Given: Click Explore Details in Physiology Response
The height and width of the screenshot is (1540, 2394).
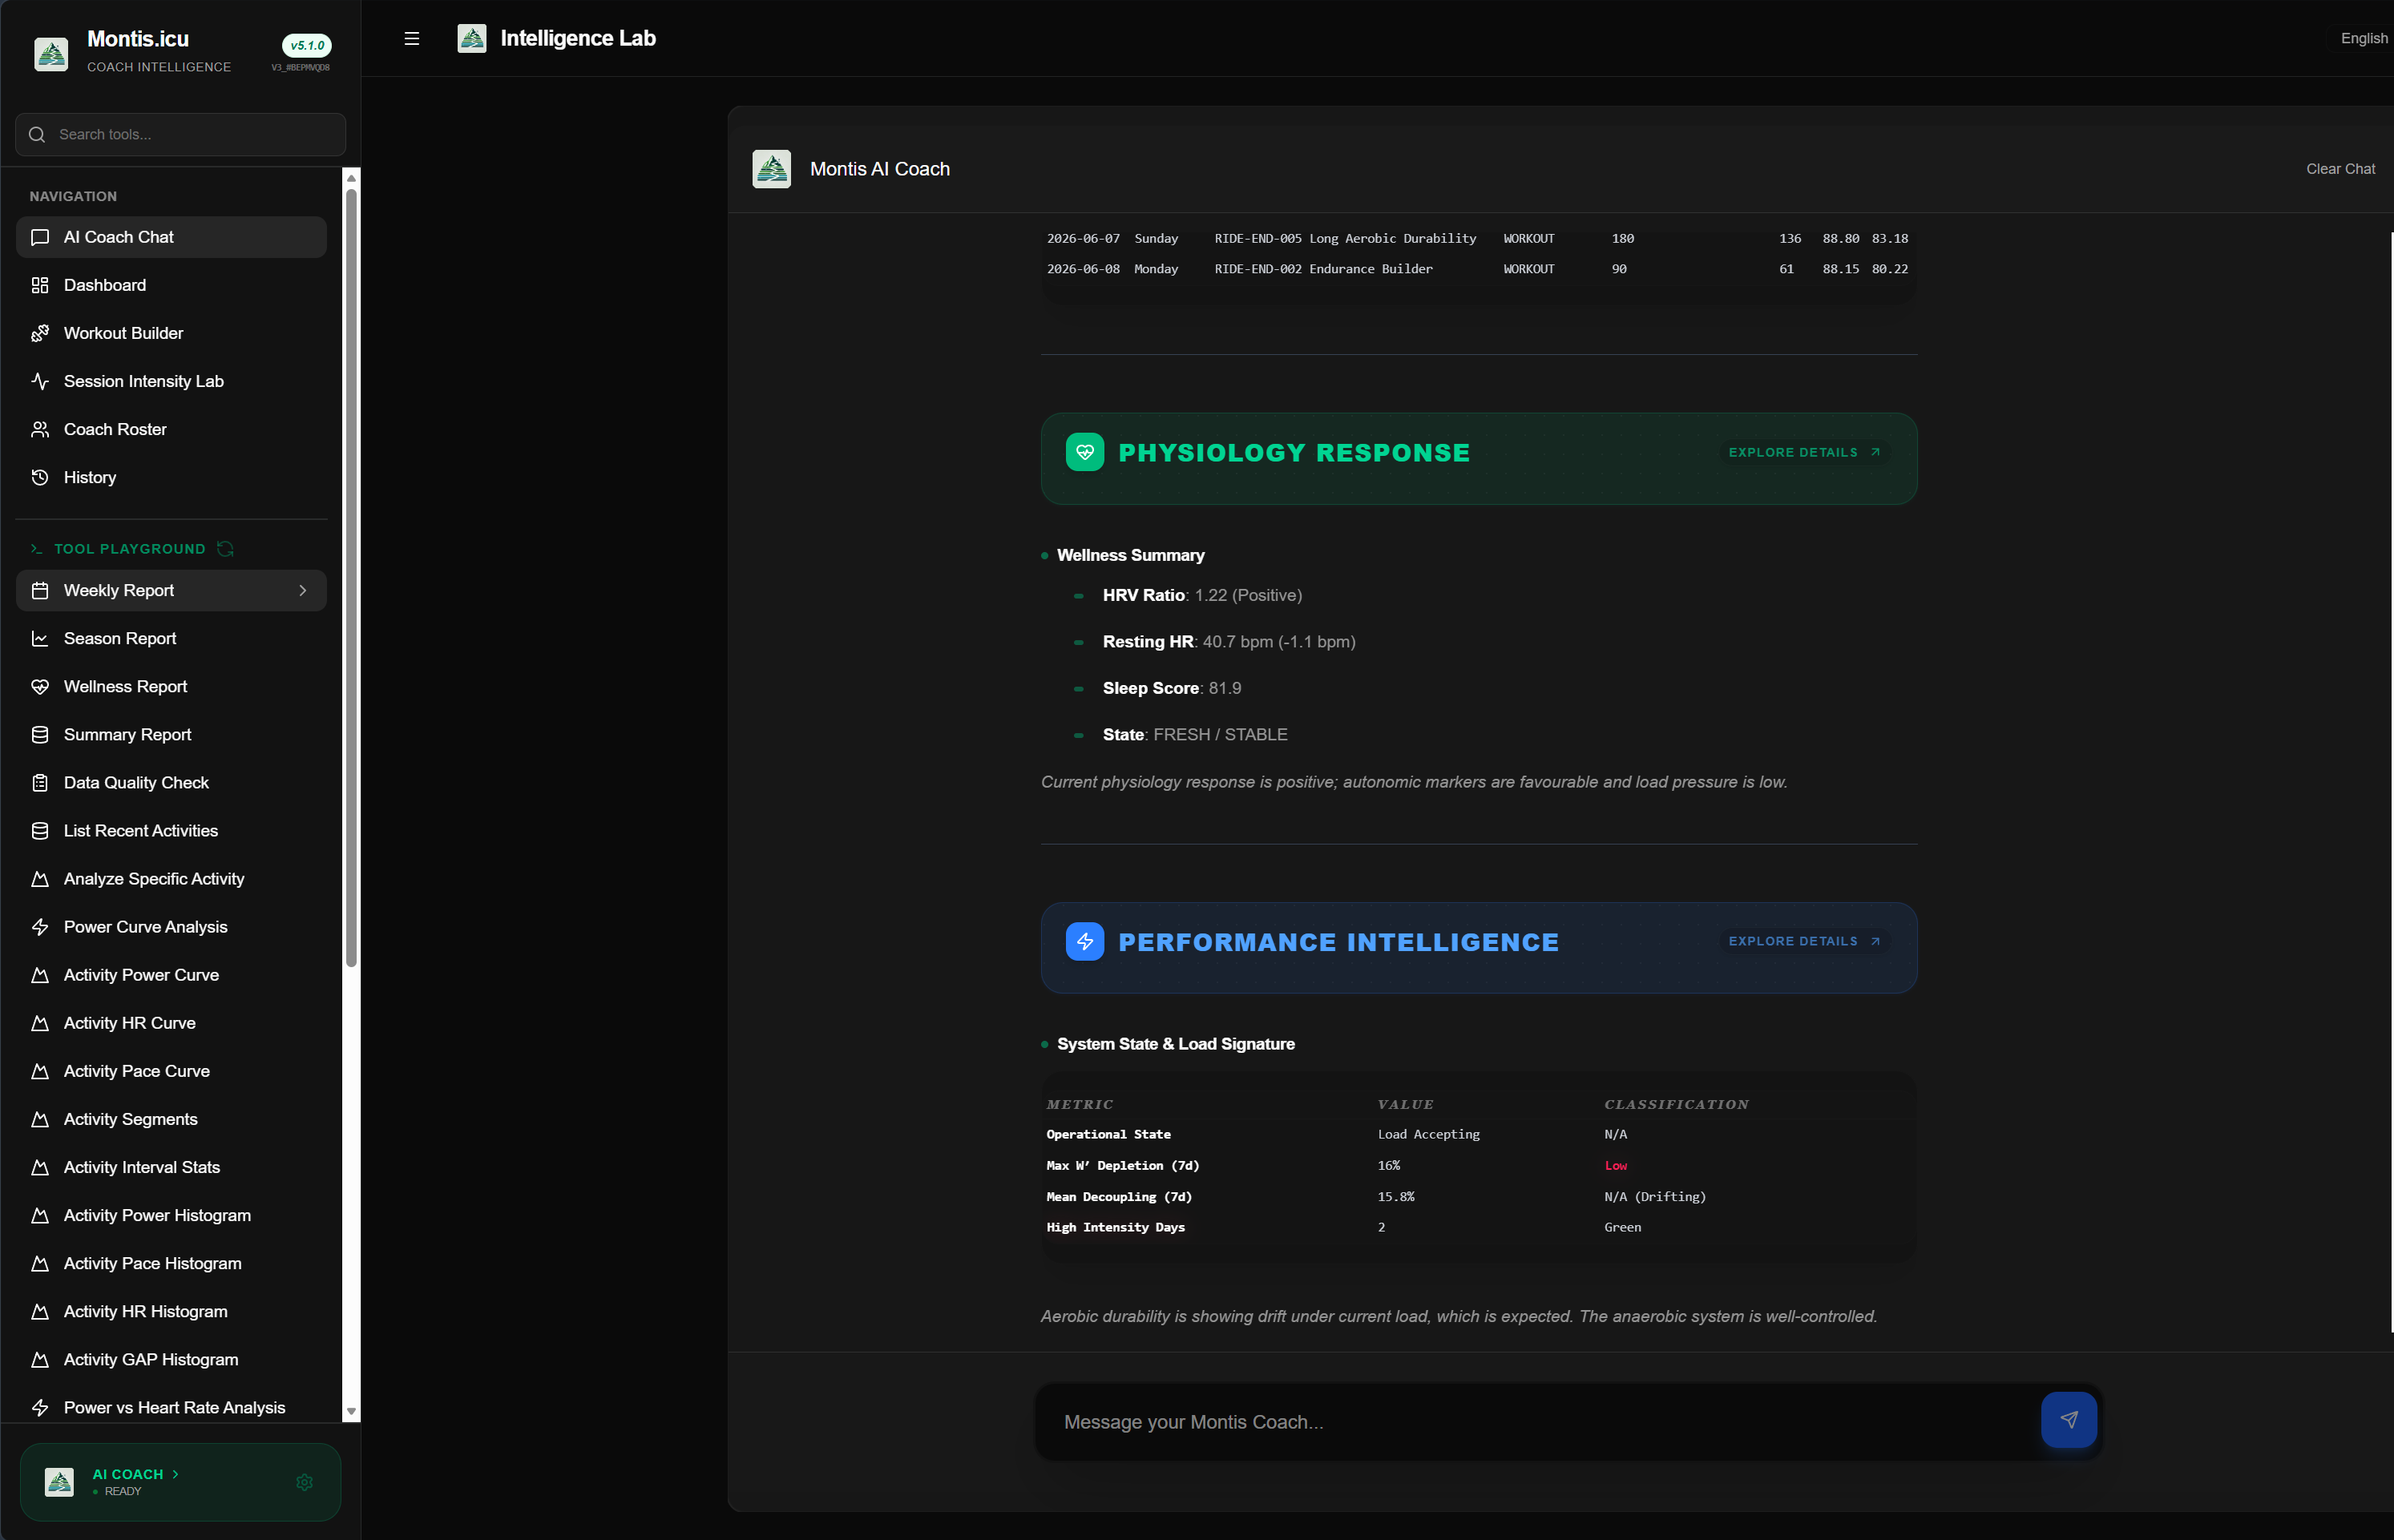Looking at the screenshot, I should pos(1804,452).
